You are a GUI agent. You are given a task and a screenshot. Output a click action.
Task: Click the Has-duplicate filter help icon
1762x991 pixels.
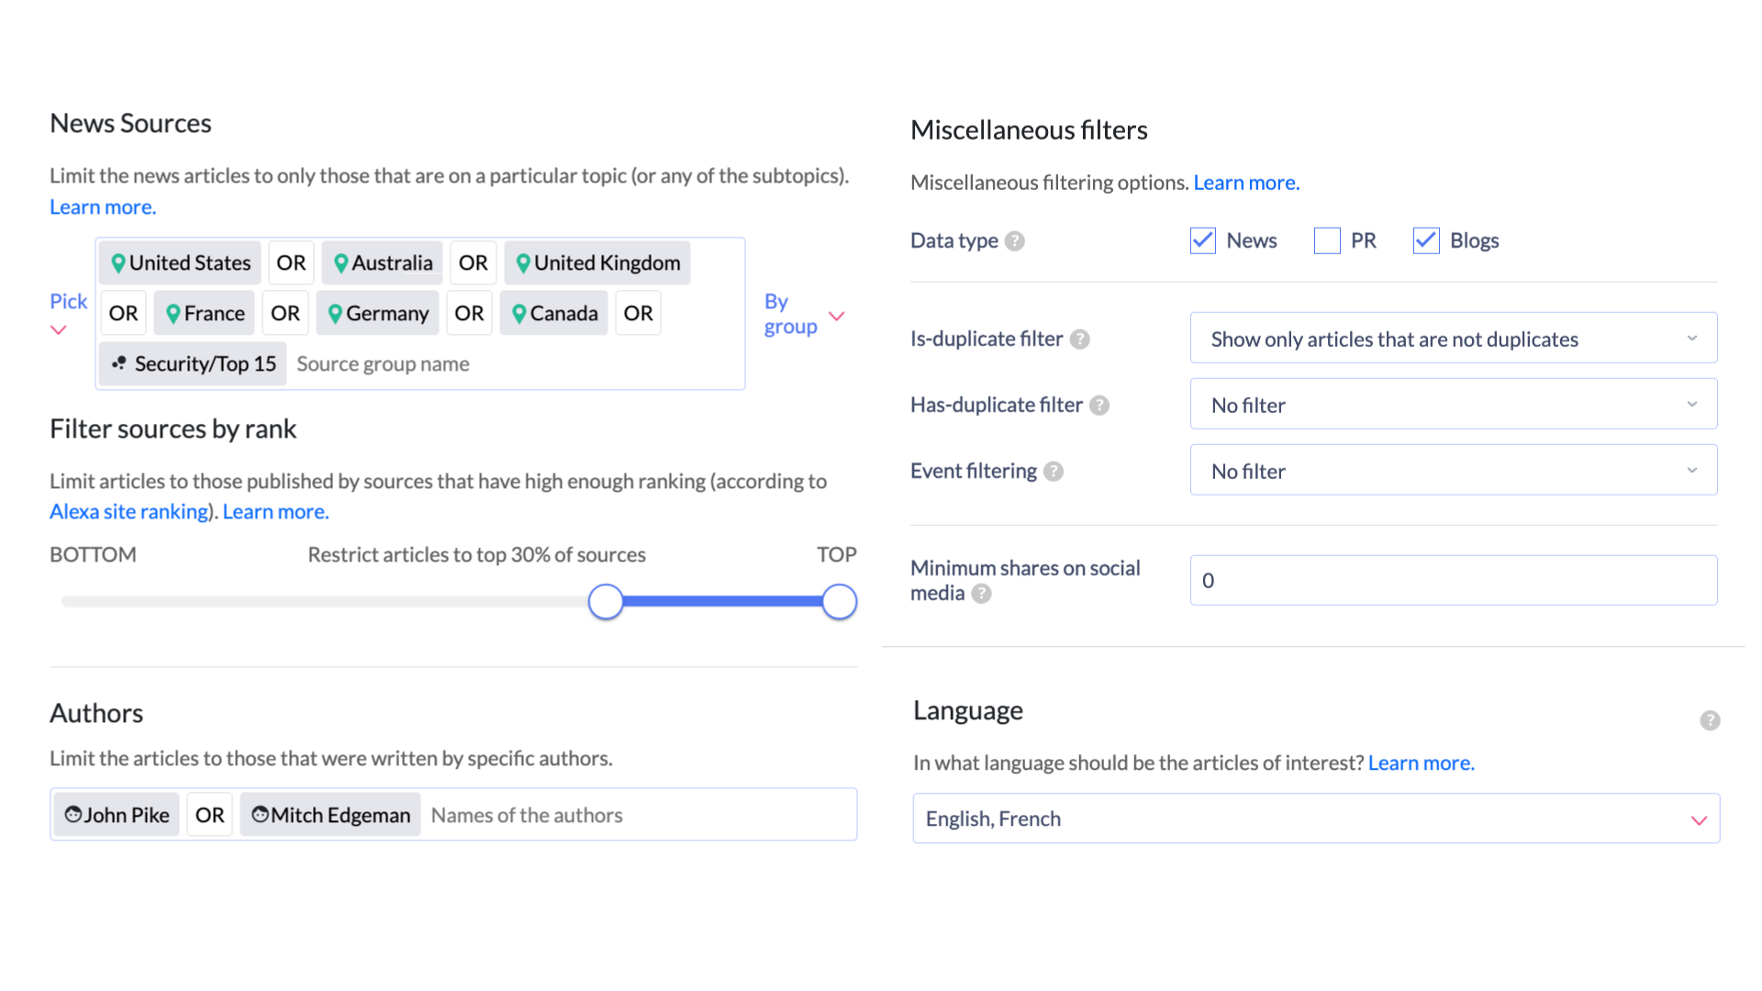[1099, 406]
